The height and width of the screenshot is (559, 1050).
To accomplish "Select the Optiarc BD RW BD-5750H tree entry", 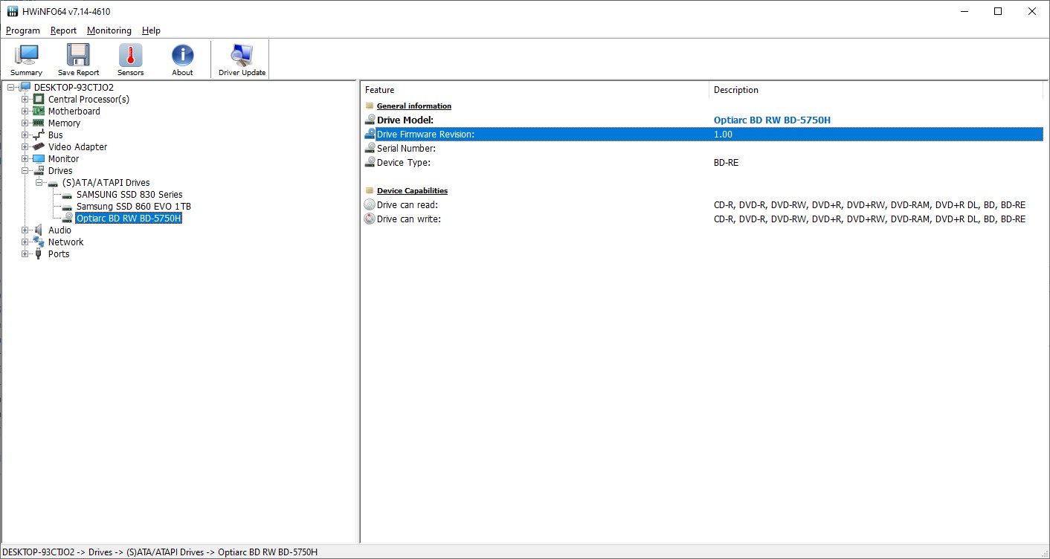I will (129, 218).
